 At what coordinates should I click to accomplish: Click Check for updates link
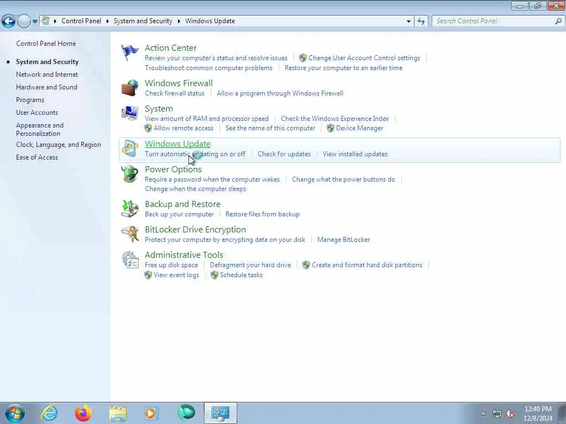click(284, 154)
